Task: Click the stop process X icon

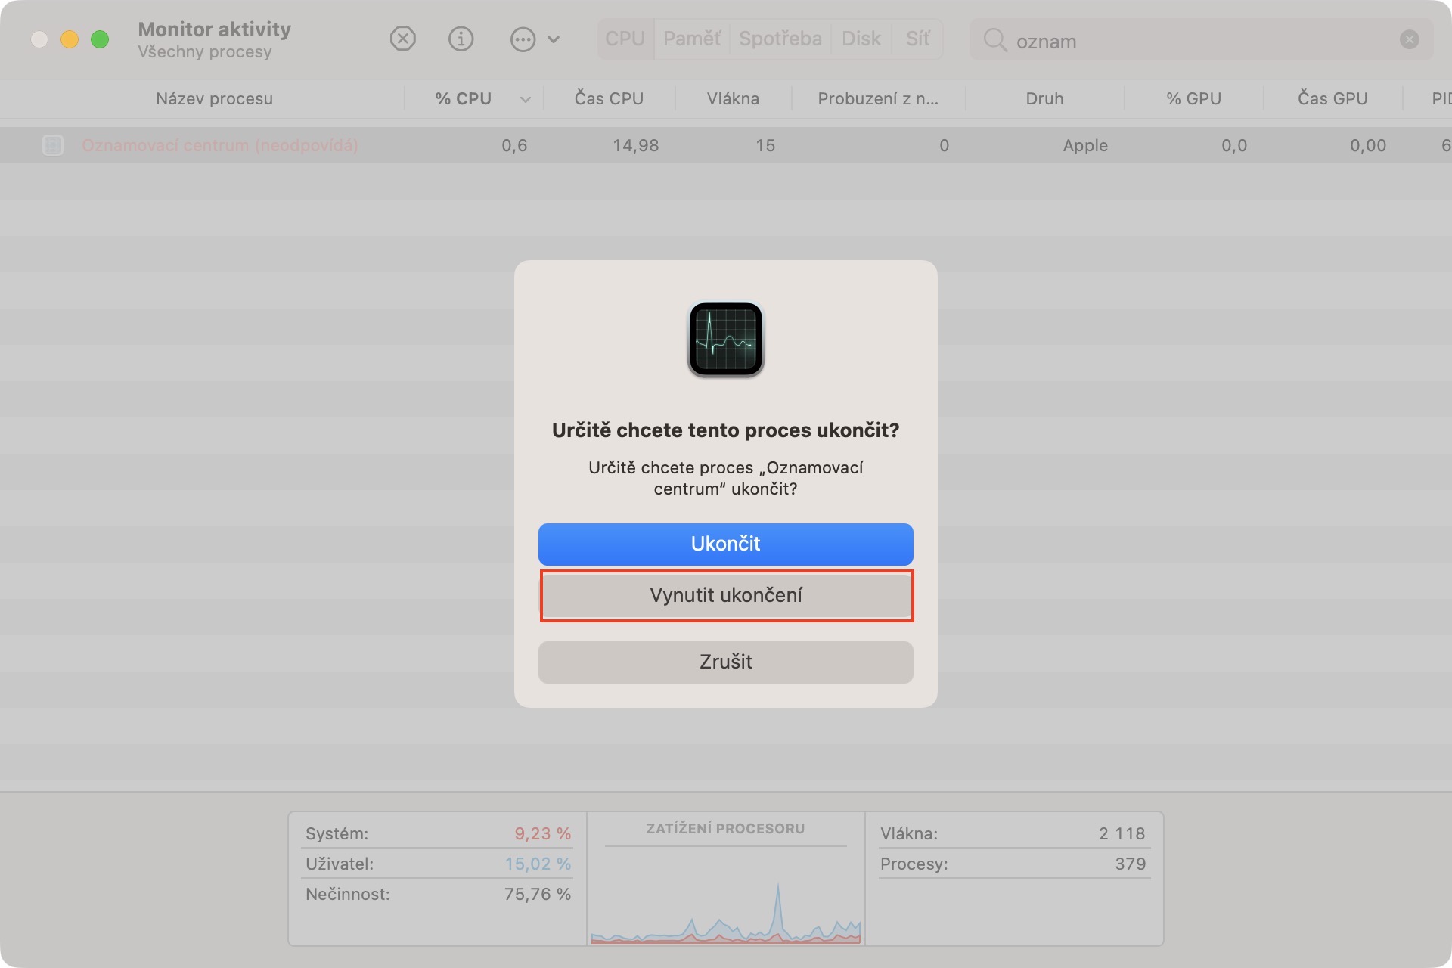Action: click(402, 39)
